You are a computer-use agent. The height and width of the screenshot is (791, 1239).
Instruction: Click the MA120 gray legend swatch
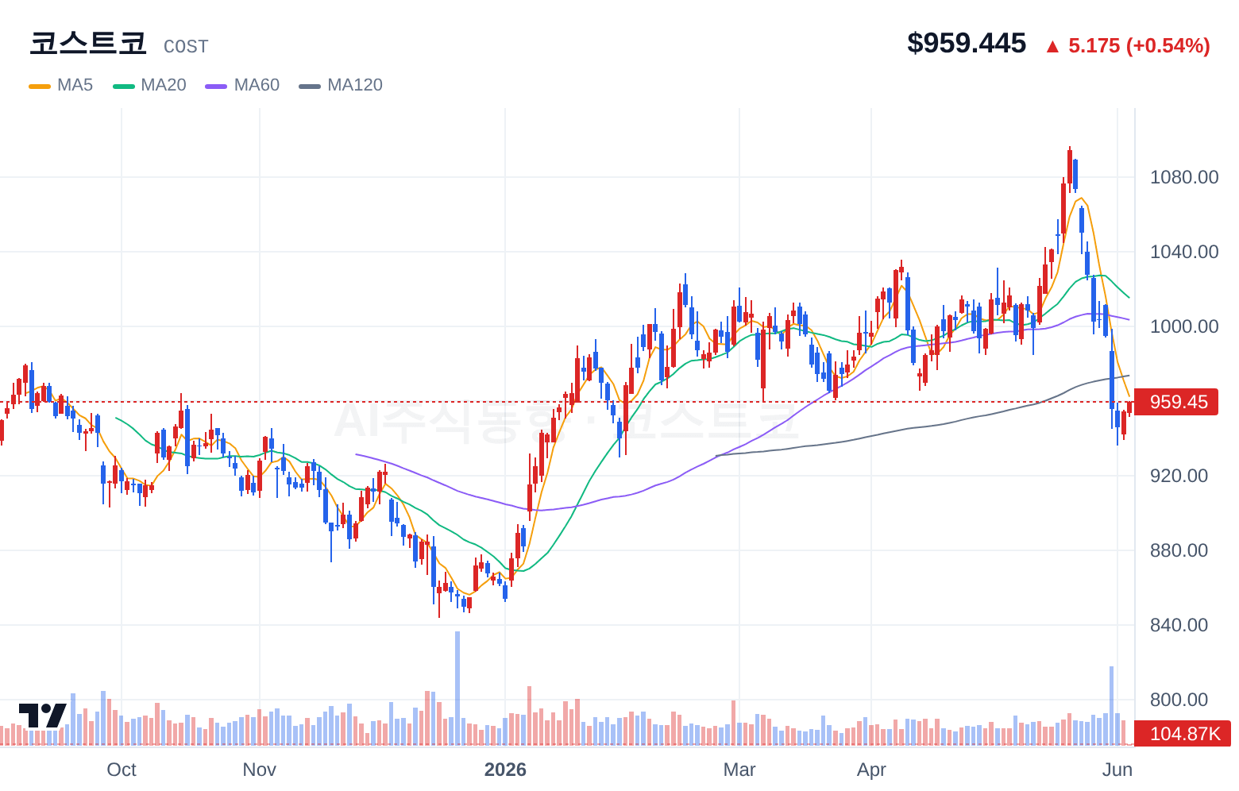[310, 86]
